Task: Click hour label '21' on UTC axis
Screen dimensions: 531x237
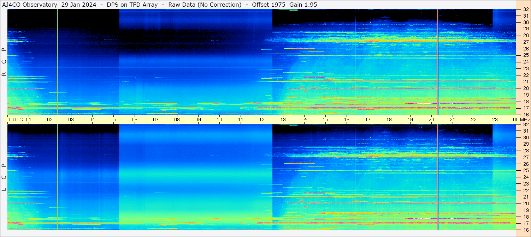Action: [453, 120]
